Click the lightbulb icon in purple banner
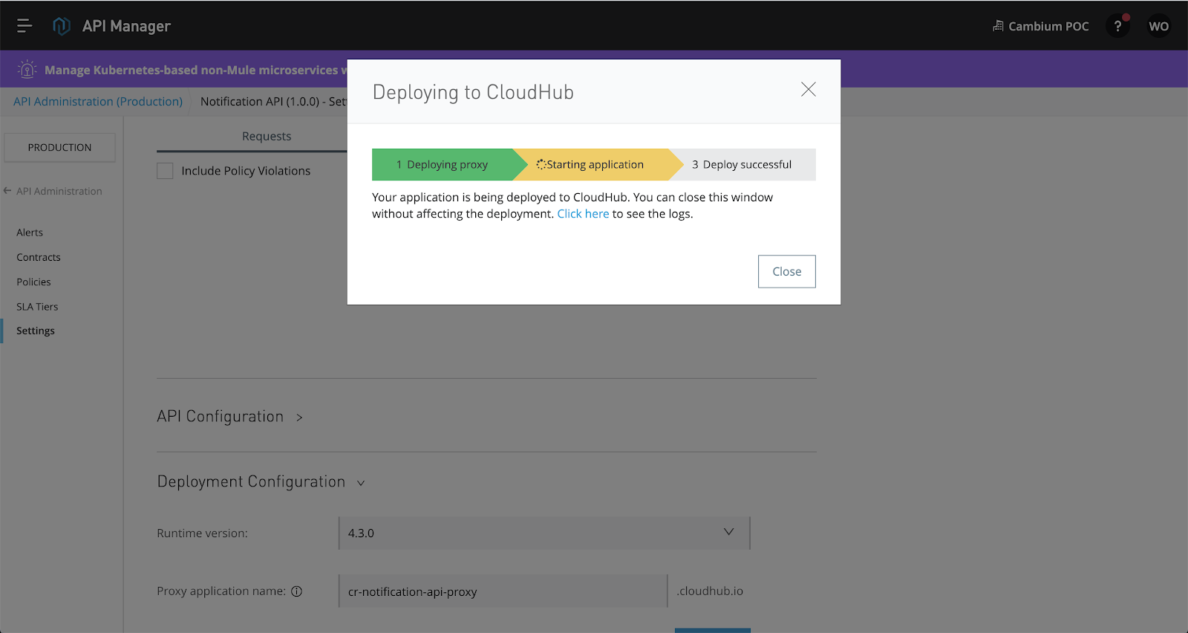Screen dimensions: 1188x633 point(27,70)
